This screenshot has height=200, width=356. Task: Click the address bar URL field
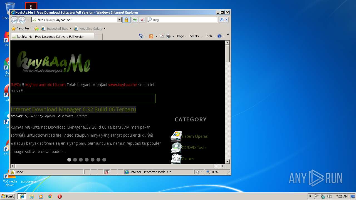tap(75, 20)
